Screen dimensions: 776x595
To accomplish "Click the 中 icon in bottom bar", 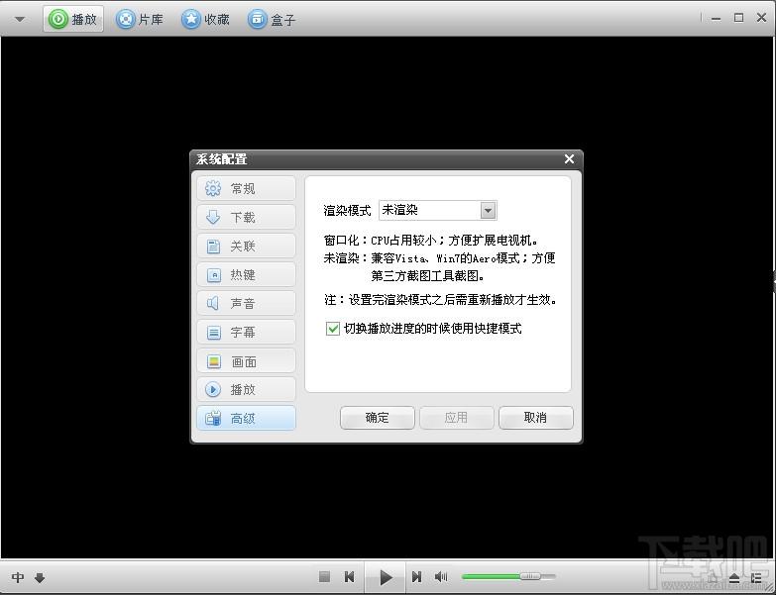I will [18, 577].
